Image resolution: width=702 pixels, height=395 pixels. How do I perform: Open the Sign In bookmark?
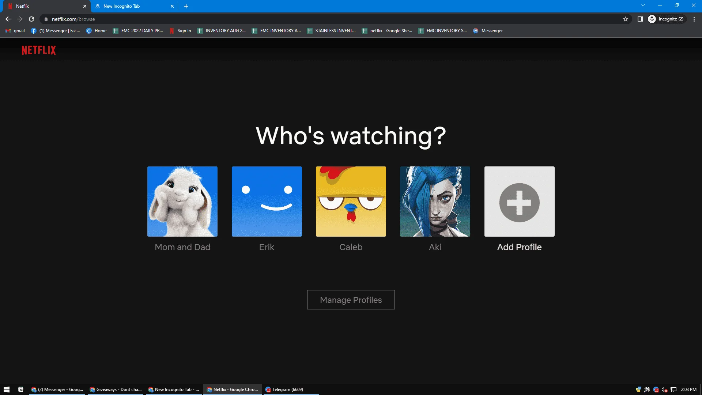(x=181, y=31)
